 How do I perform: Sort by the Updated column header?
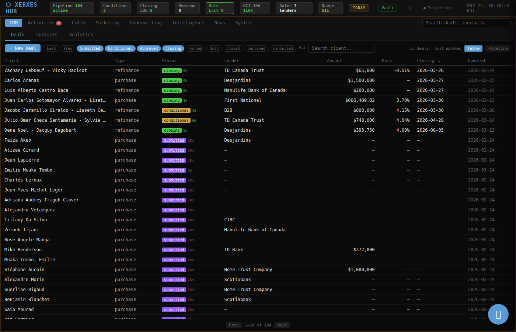point(476,61)
